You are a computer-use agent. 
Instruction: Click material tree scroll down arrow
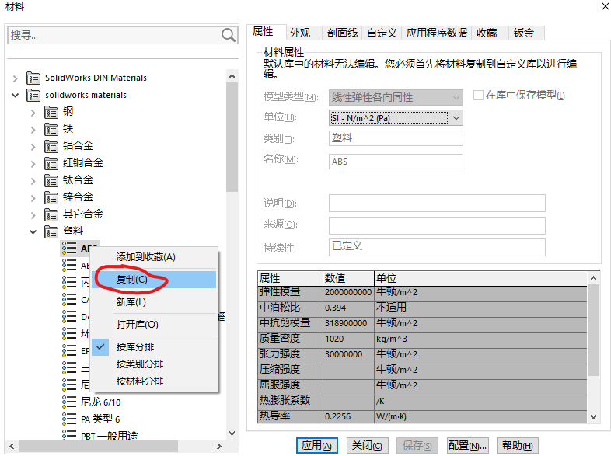coord(232,433)
